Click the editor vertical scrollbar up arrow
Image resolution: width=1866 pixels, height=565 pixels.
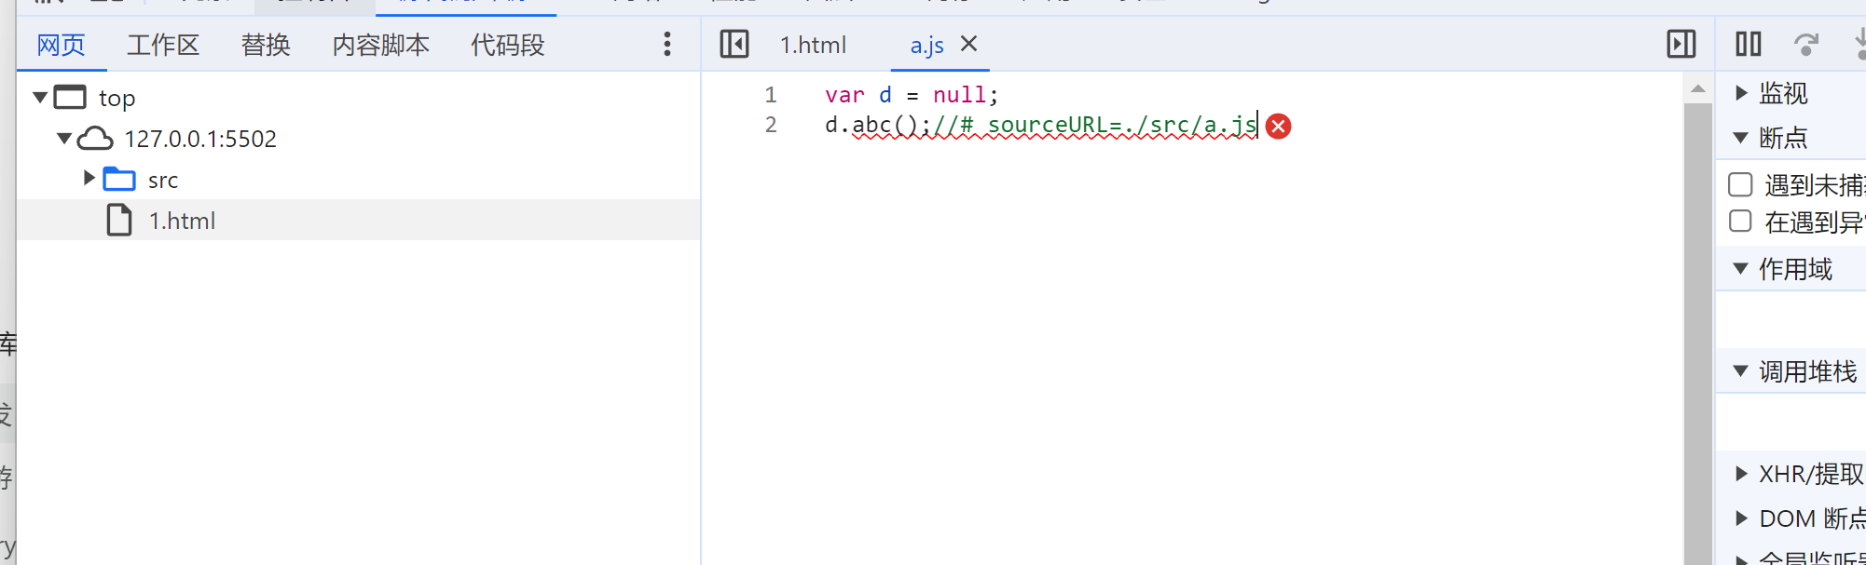click(1698, 89)
